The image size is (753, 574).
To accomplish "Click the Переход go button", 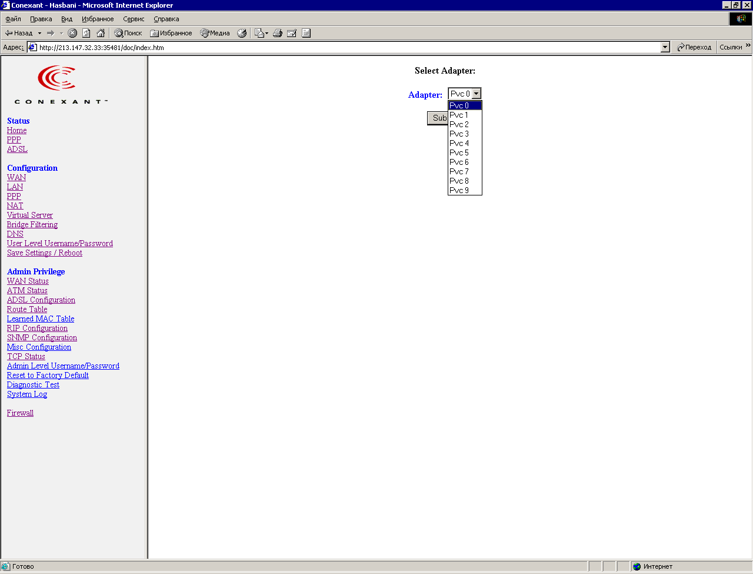I will [x=694, y=47].
